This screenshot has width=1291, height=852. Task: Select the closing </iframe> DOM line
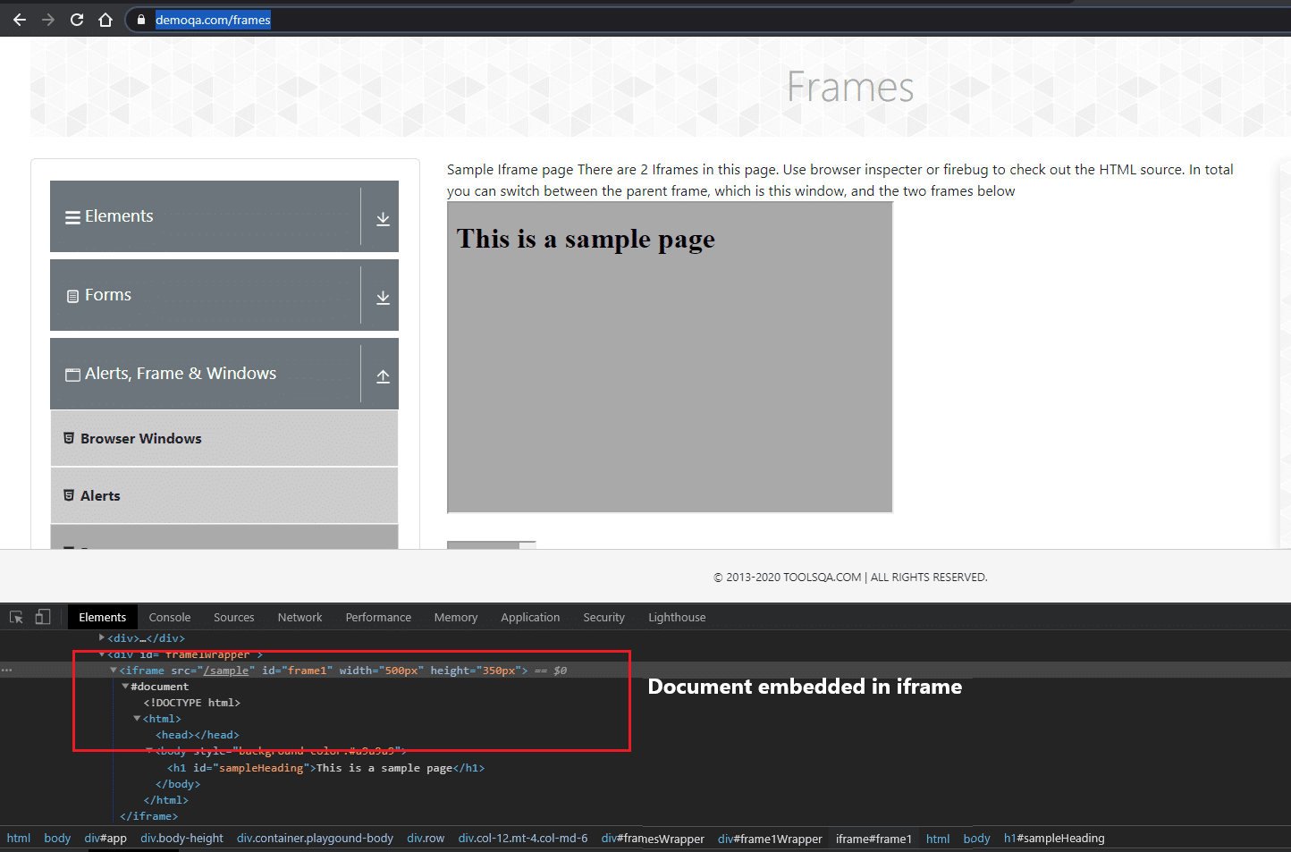pos(149,816)
